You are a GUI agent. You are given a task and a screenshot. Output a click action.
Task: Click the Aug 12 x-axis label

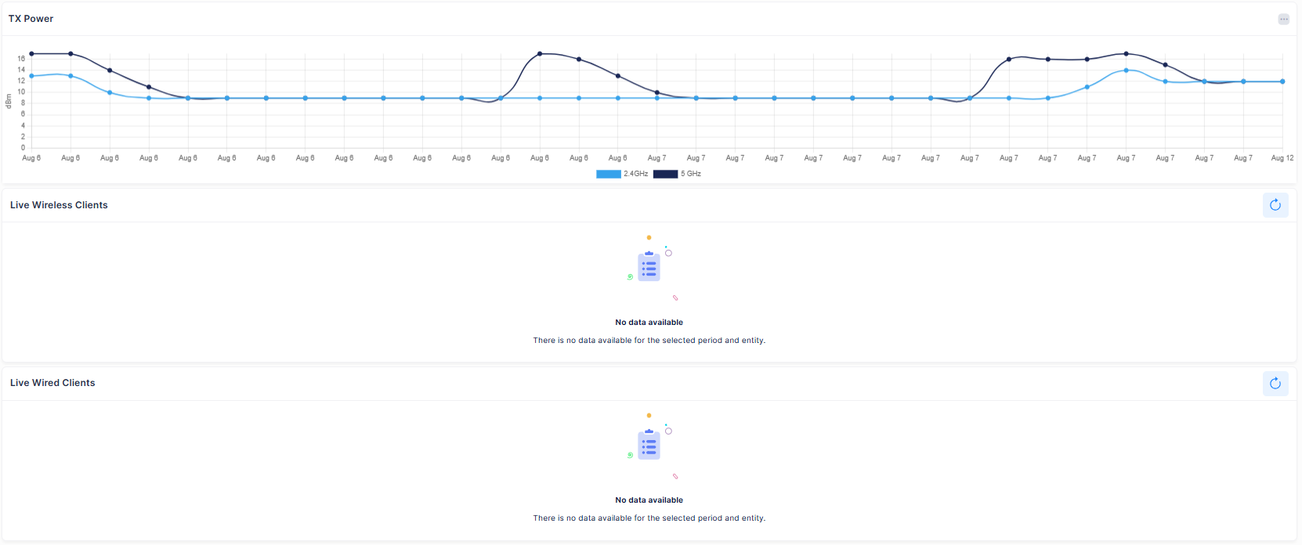point(1282,158)
